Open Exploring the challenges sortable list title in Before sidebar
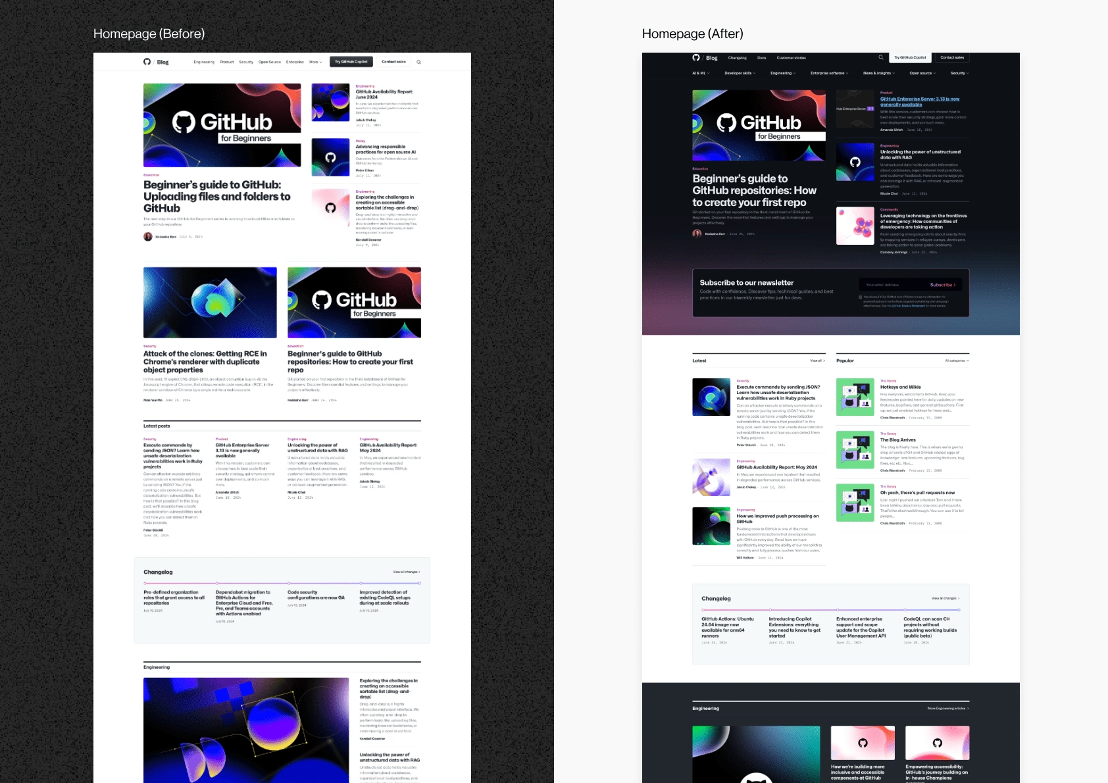1108x783 pixels. click(387, 202)
